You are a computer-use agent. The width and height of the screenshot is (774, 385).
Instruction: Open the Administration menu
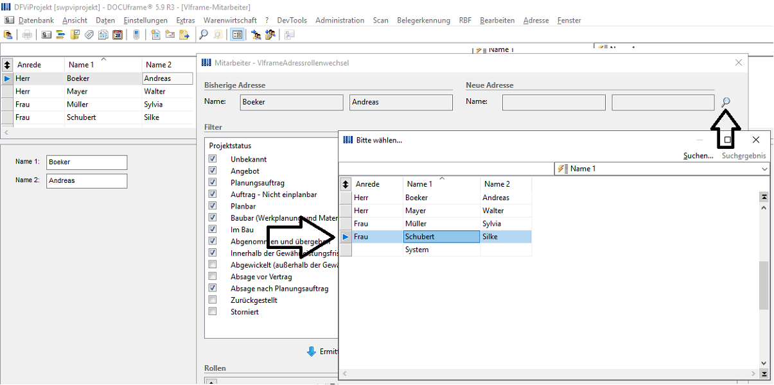point(340,21)
